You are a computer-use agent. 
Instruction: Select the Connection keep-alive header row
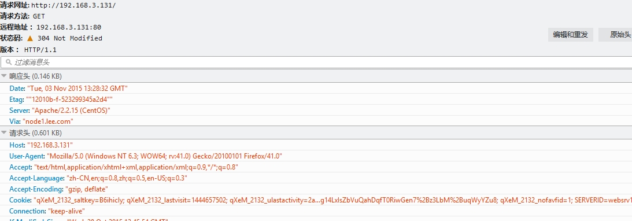pyautogui.click(x=316, y=211)
